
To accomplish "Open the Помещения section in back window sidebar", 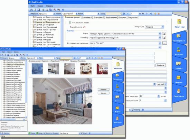I will [179, 38].
